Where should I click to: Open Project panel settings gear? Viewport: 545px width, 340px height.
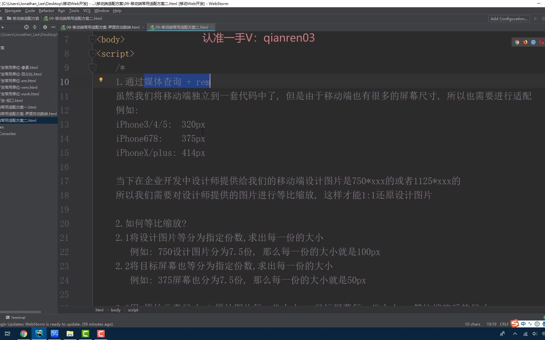(45, 27)
